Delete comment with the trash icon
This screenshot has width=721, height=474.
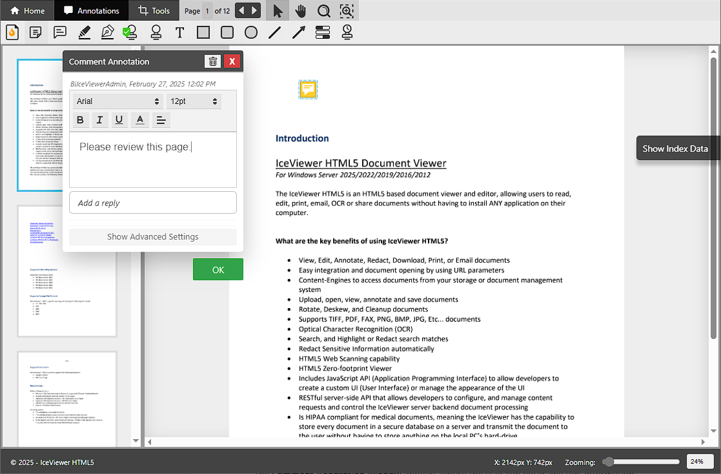[213, 61]
